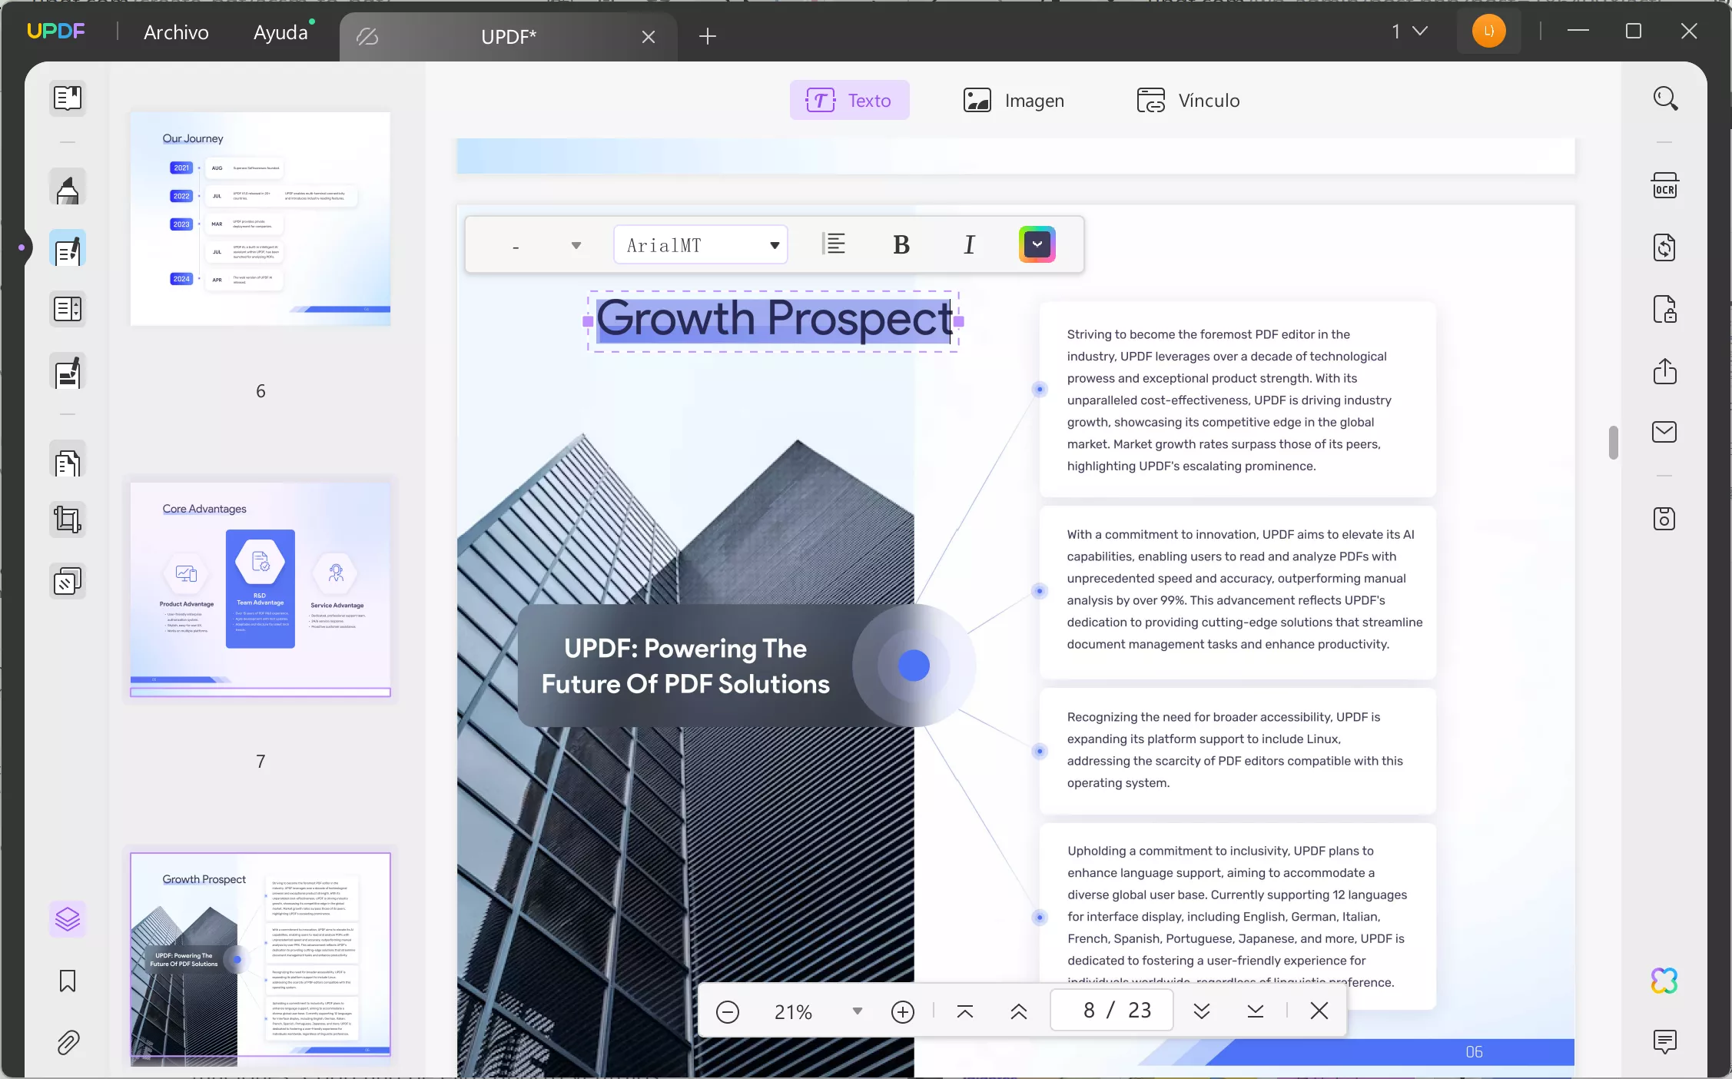This screenshot has height=1079, width=1732.
Task: Jump to the first page
Action: click(x=965, y=1011)
